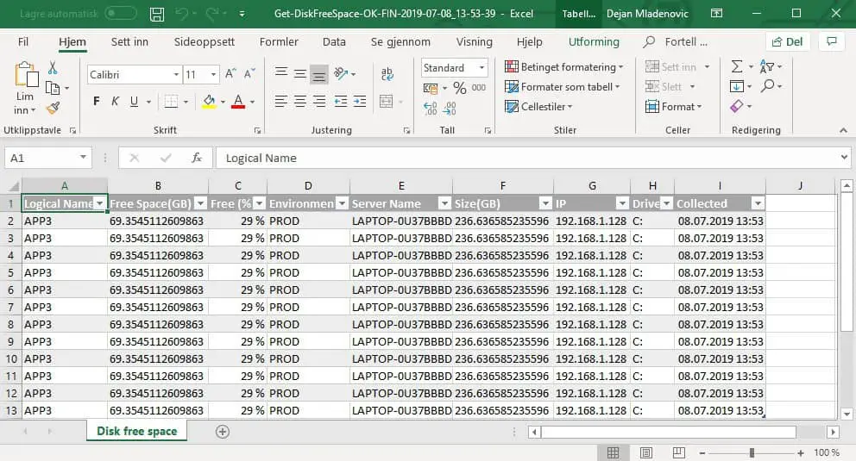Screen dimensions: 856x461
Task: Toggle bottom vertical alignment
Action: tap(318, 73)
